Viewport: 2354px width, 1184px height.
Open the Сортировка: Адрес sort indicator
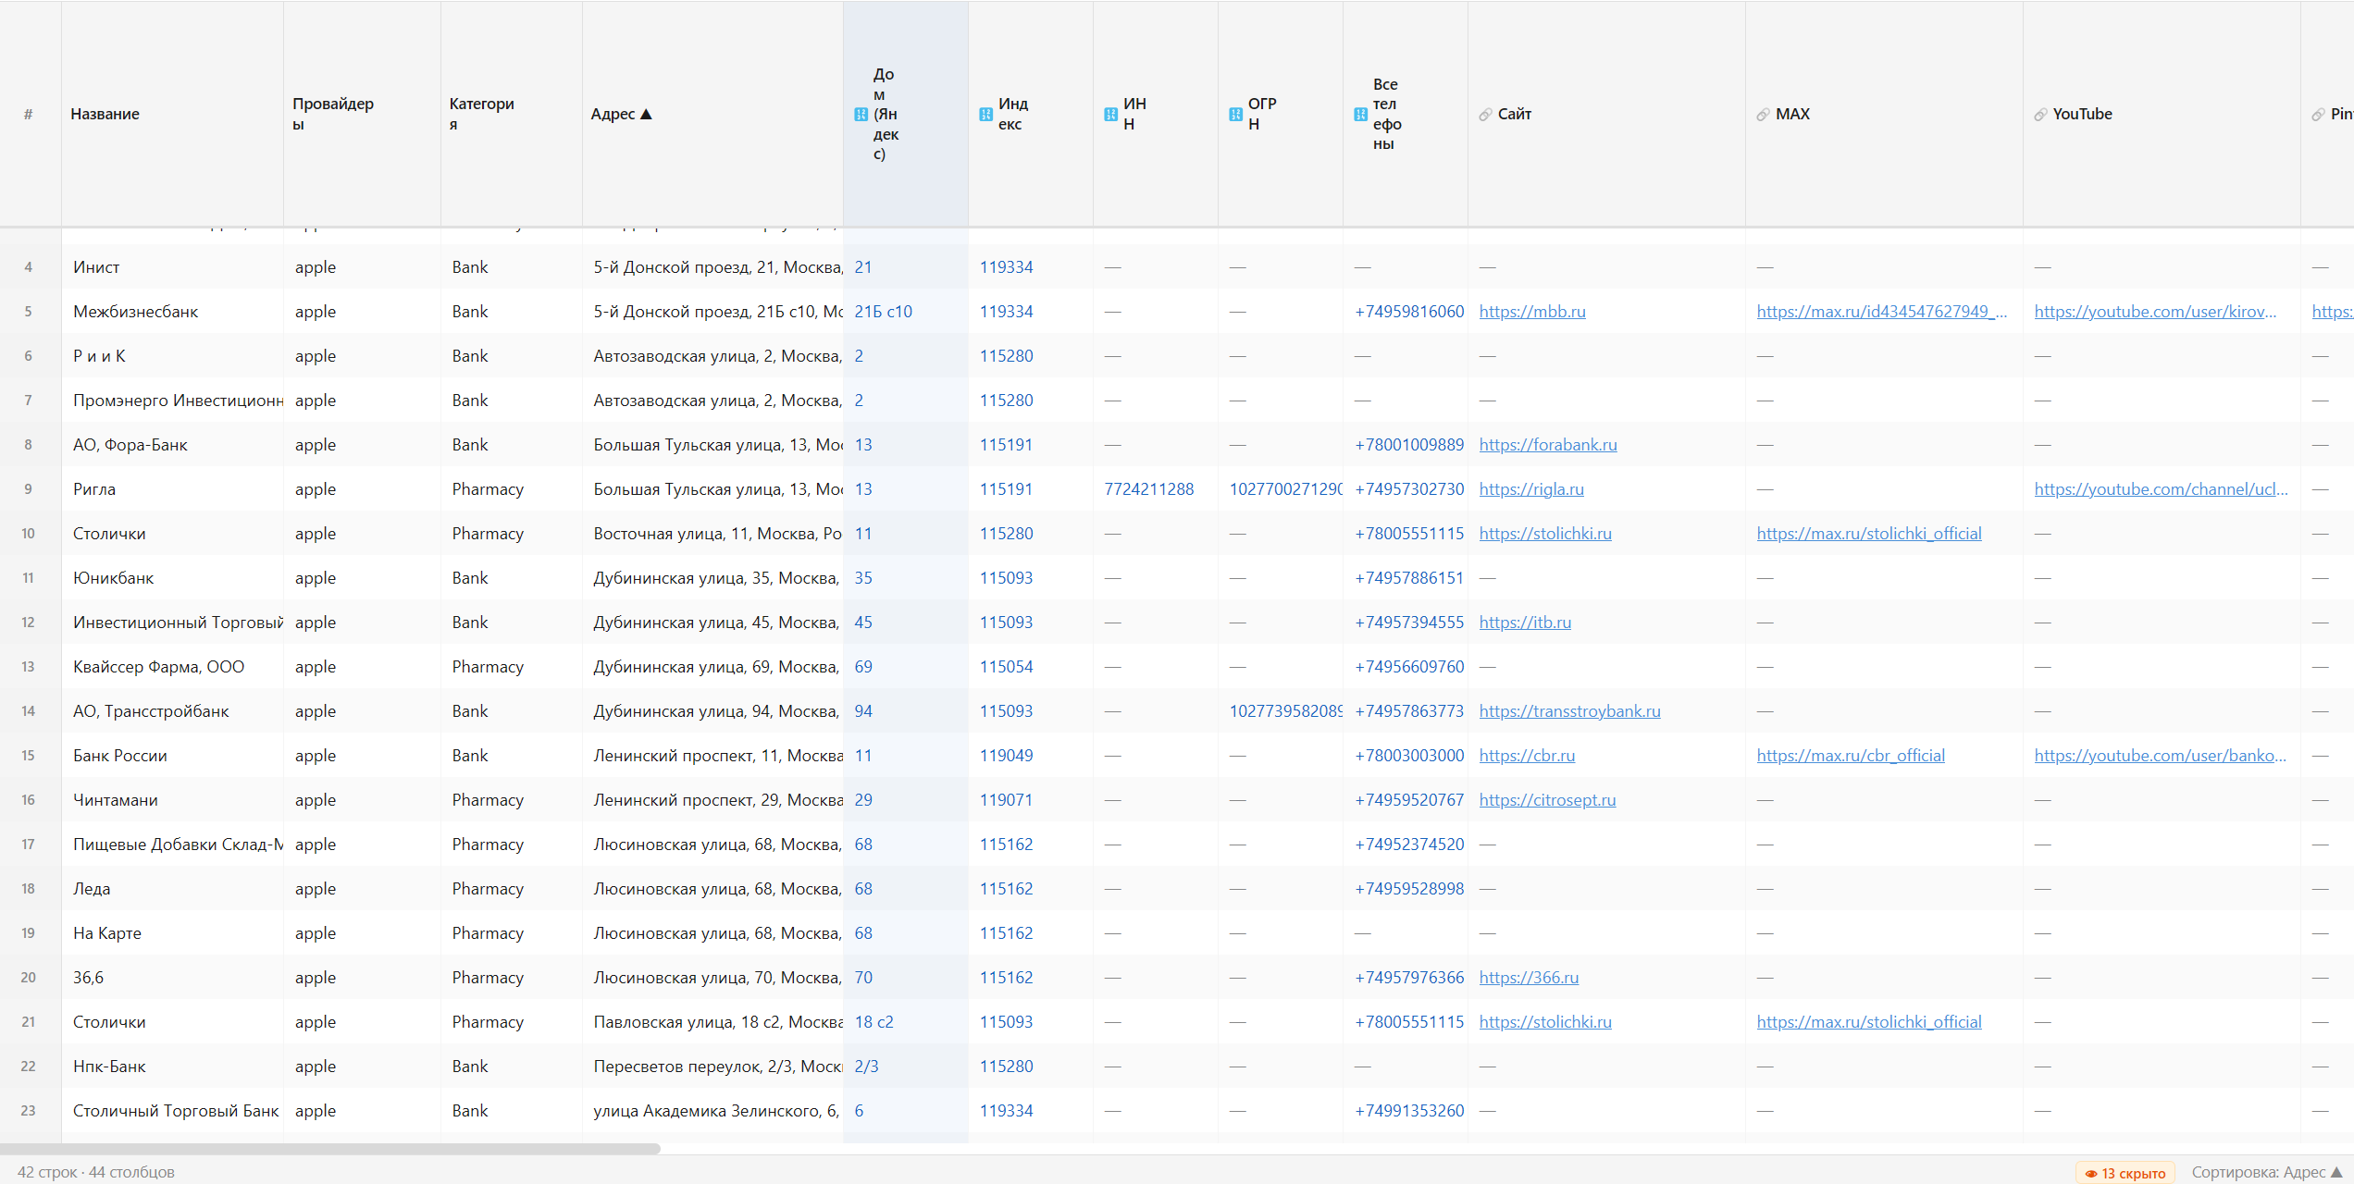tap(2266, 1173)
